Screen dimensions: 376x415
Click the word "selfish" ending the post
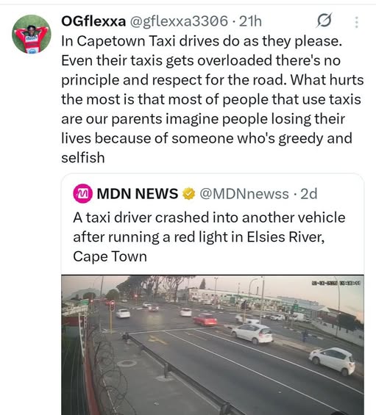click(x=83, y=158)
